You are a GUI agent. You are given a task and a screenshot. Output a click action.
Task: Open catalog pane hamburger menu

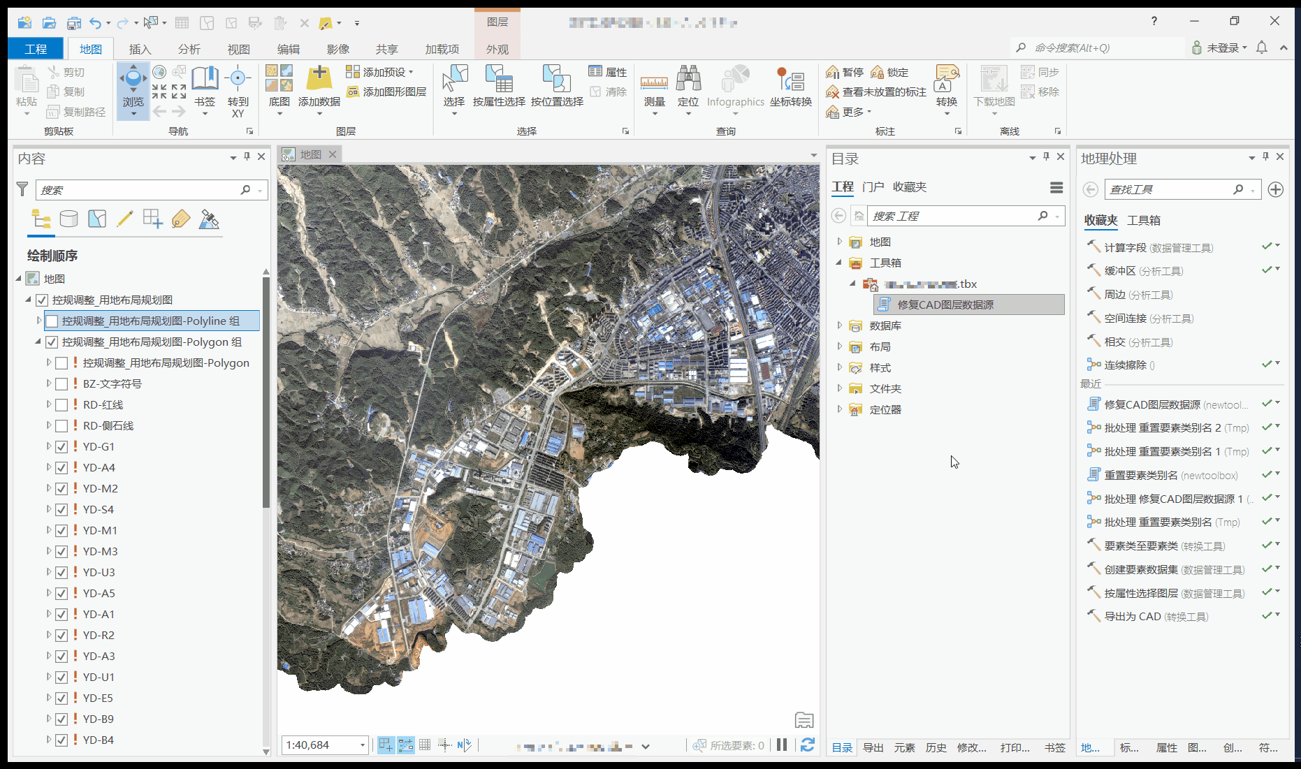(x=1056, y=187)
